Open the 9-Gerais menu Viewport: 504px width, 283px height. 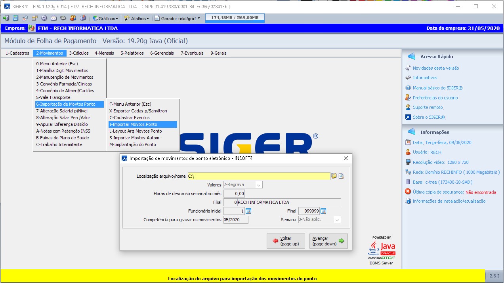218,53
